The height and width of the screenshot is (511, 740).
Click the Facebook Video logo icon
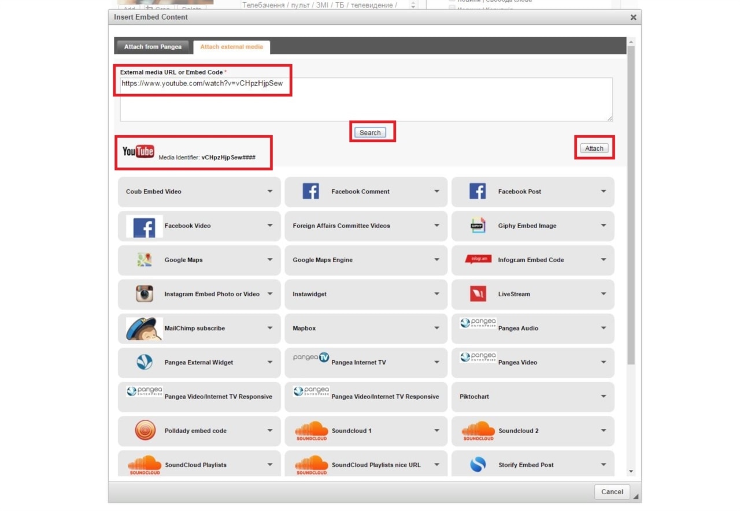click(x=144, y=226)
